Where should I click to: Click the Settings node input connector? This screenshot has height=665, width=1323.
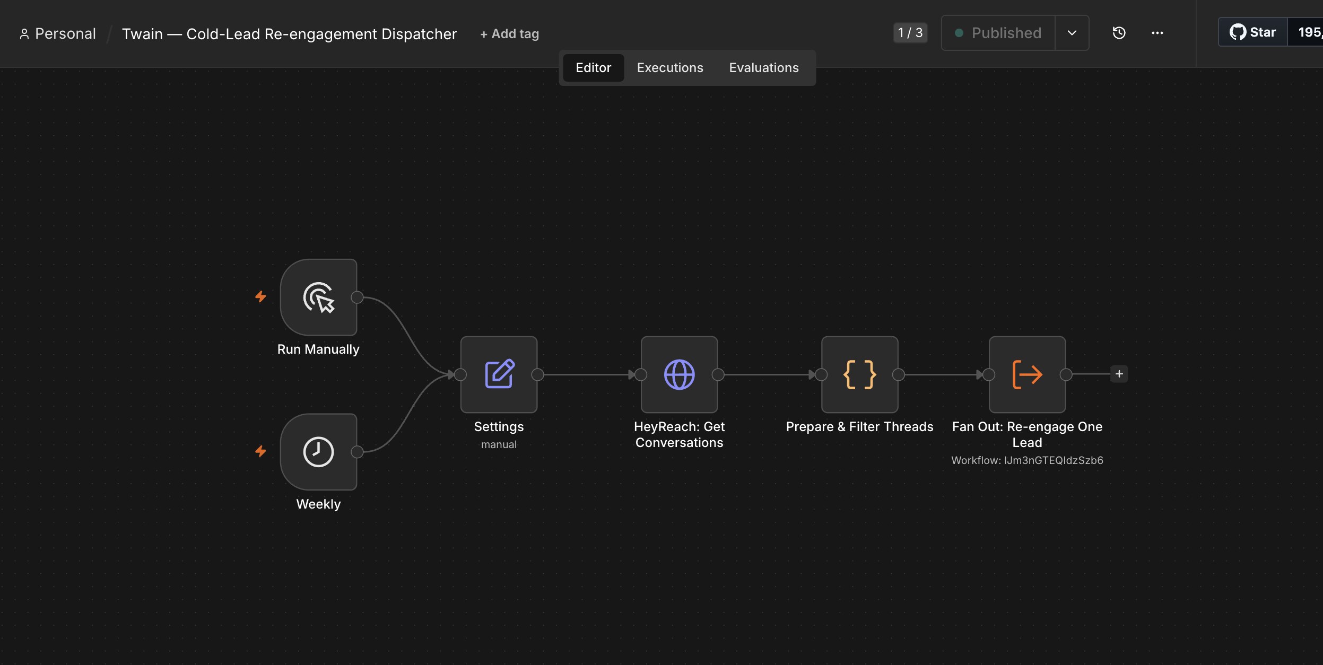(460, 374)
